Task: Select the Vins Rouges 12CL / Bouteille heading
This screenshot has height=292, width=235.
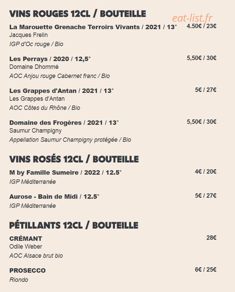Action: 77,14
